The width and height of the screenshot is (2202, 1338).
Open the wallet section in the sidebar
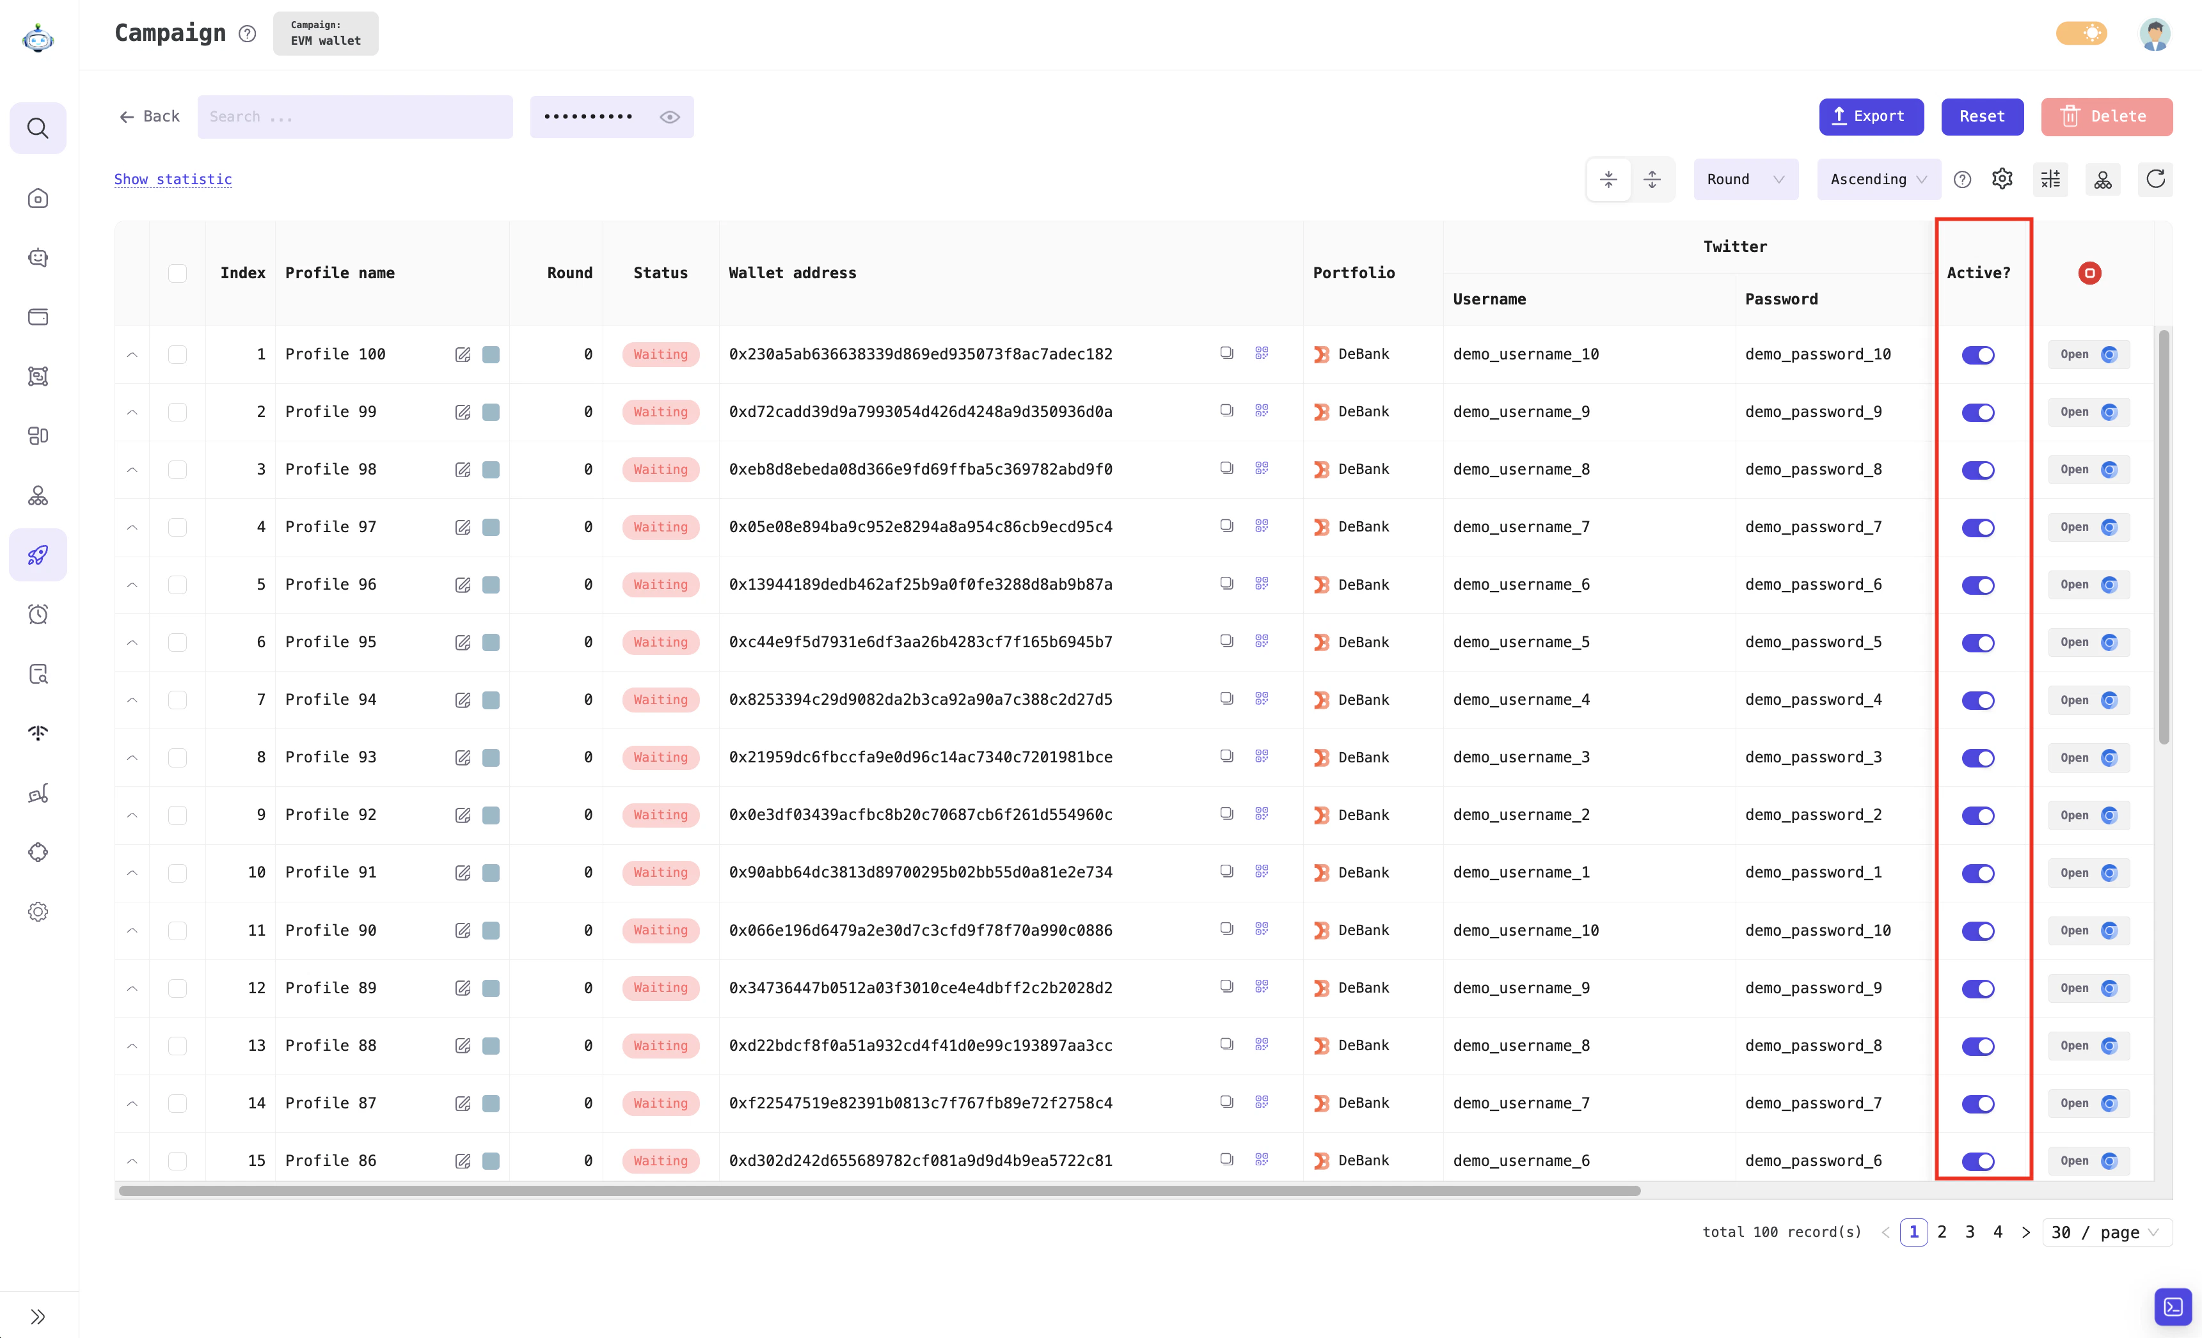point(38,316)
